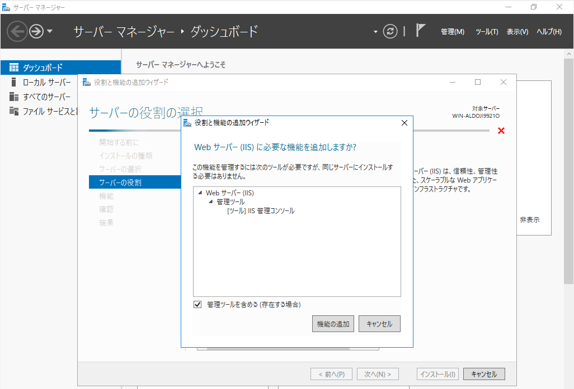574x389 pixels.
Task: Select the すべてのサーバー sidebar icon
Action: click(x=14, y=95)
